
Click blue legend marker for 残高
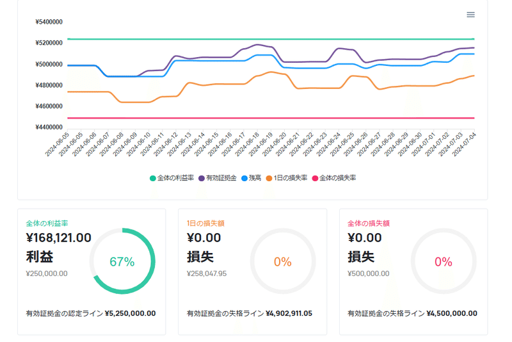pyautogui.click(x=244, y=178)
